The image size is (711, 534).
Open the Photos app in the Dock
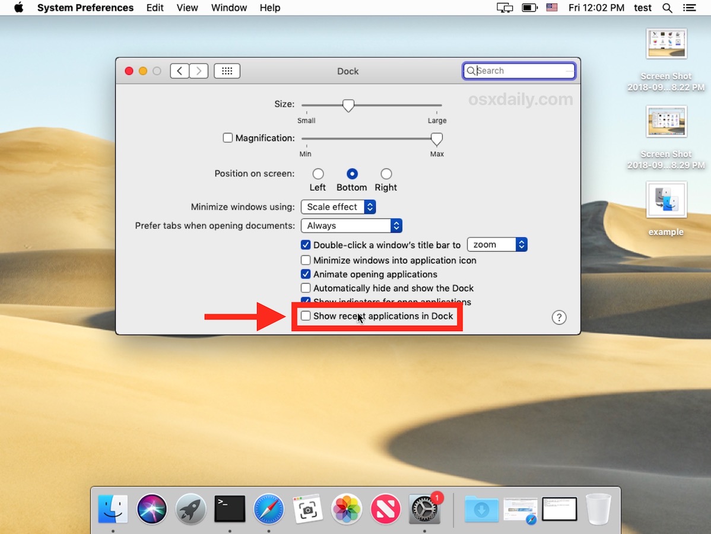click(347, 508)
